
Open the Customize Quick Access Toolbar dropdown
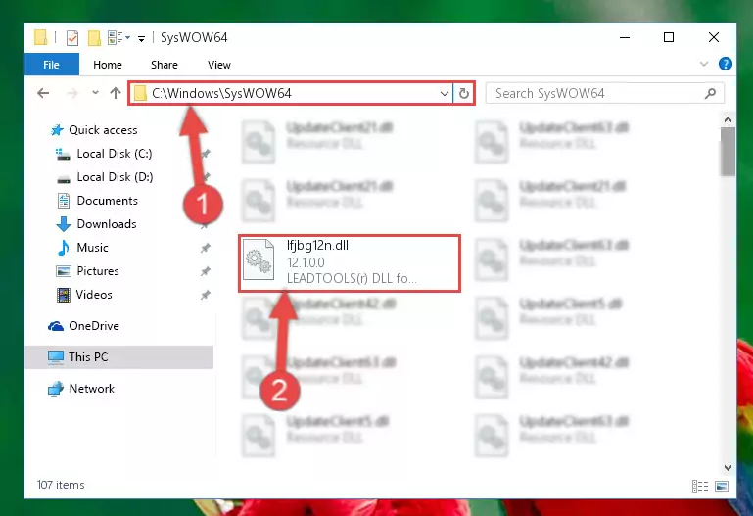[x=141, y=38]
